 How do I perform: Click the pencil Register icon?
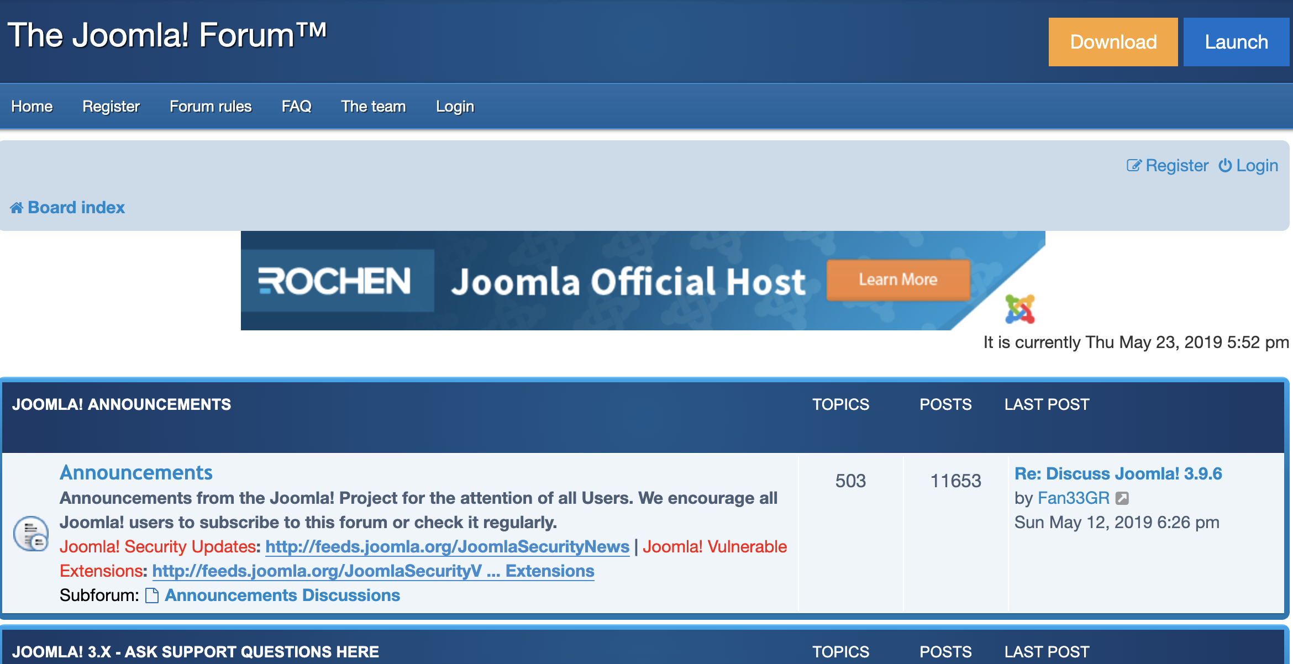[x=1134, y=165]
